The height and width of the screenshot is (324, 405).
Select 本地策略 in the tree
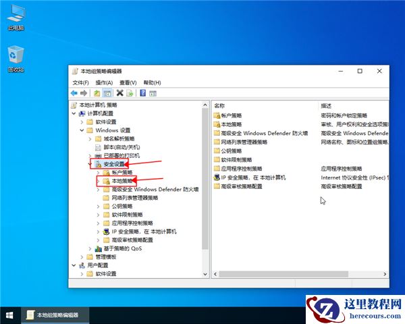[x=122, y=181]
